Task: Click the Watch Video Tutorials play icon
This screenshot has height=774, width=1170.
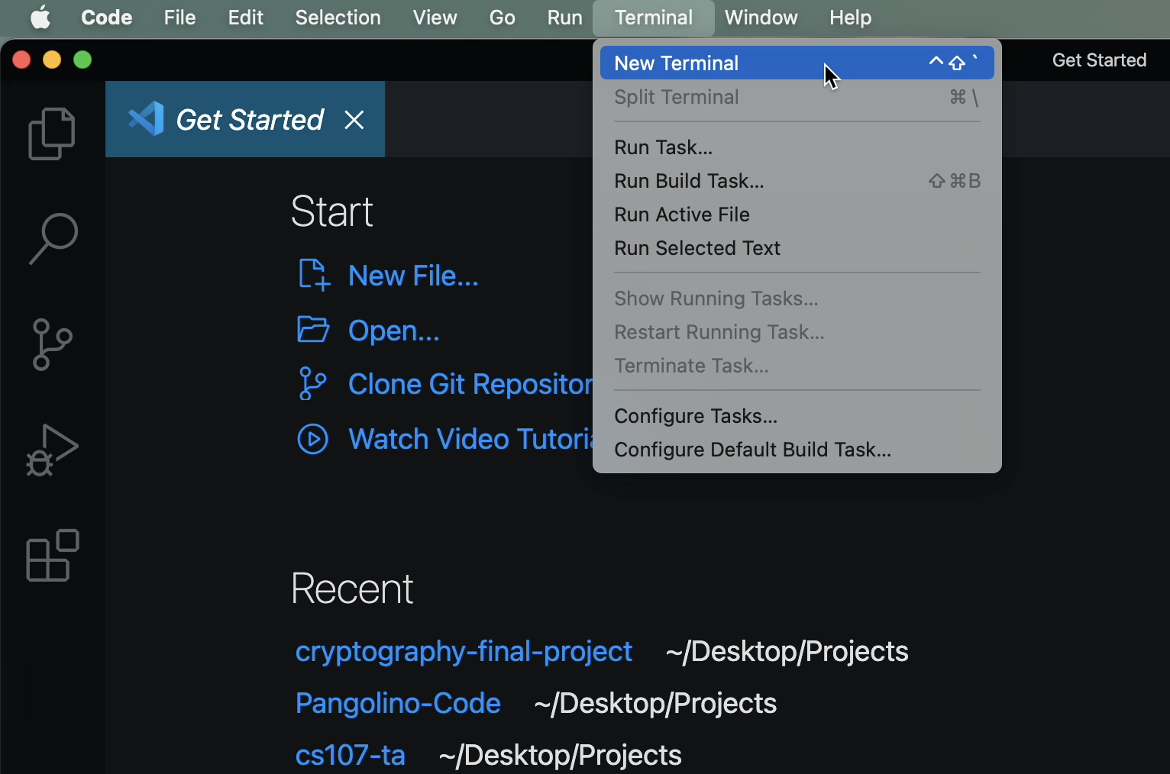Action: (312, 439)
